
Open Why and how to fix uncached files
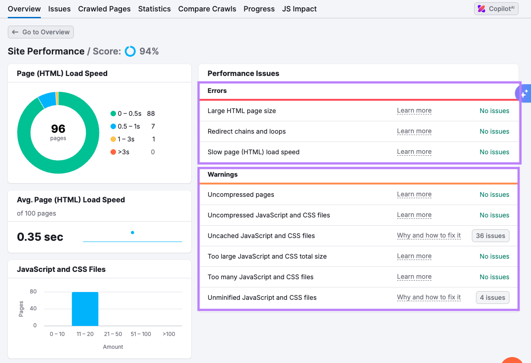coord(429,235)
